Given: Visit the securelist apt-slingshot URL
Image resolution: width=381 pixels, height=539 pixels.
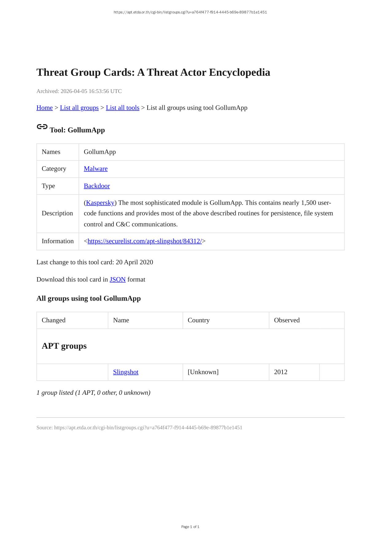Looking at the screenshot, I should pyautogui.click(x=144, y=241).
